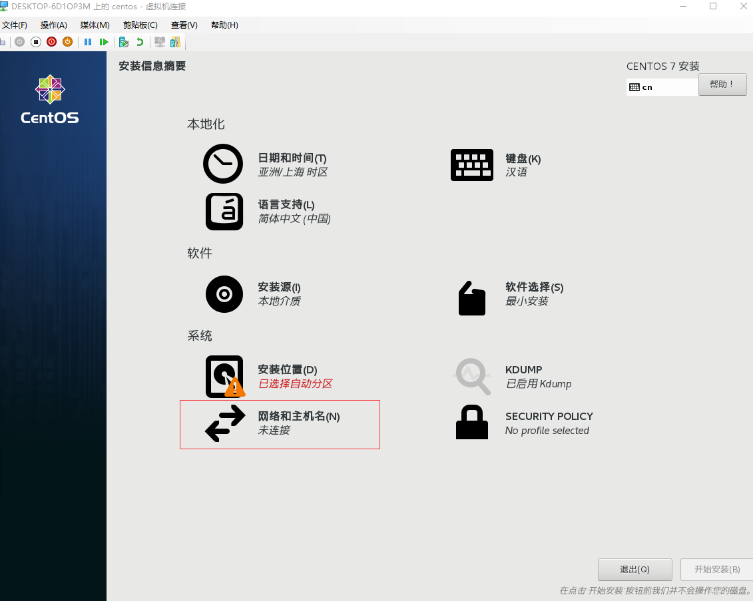Click the 软件 section heading
The height and width of the screenshot is (601, 753).
tap(200, 253)
